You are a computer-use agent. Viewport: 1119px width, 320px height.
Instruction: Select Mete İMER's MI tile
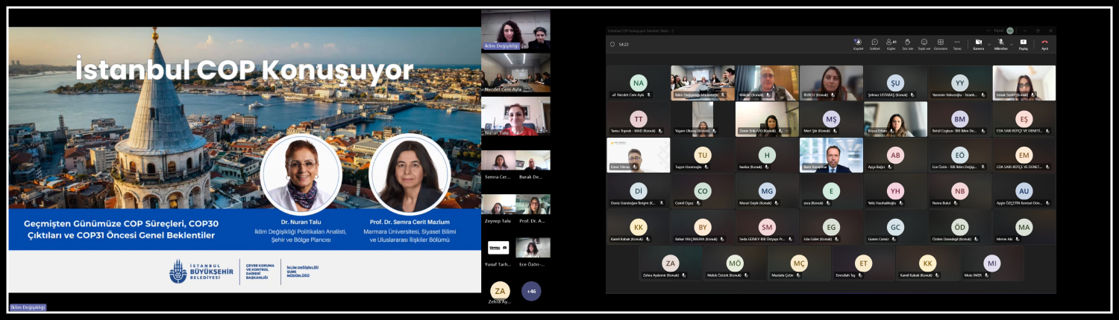(992, 263)
